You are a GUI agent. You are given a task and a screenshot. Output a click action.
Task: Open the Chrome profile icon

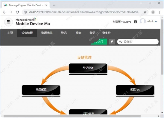(x=153, y=12)
